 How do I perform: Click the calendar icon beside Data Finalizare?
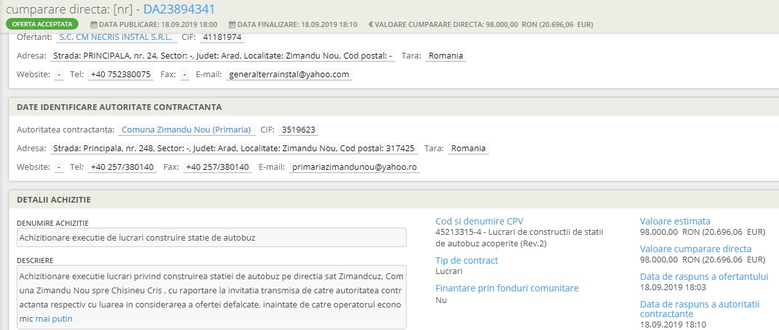point(232,24)
